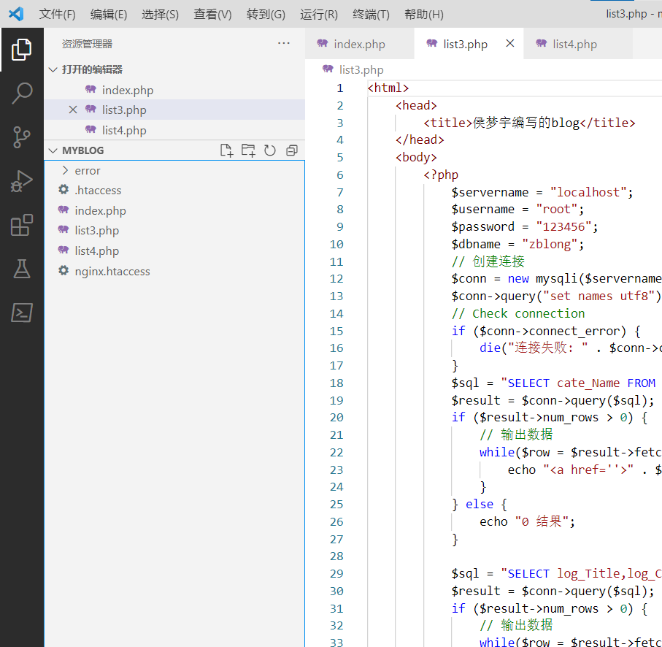Open explorer more actions ellipsis
The image size is (662, 647).
(284, 43)
